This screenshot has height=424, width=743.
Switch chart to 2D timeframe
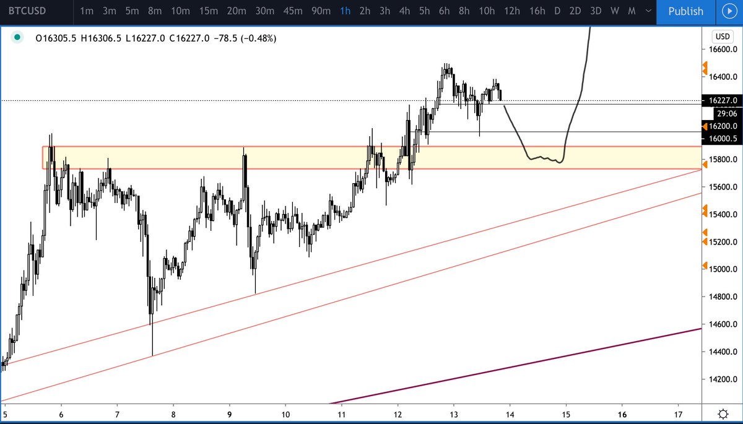[x=576, y=11]
